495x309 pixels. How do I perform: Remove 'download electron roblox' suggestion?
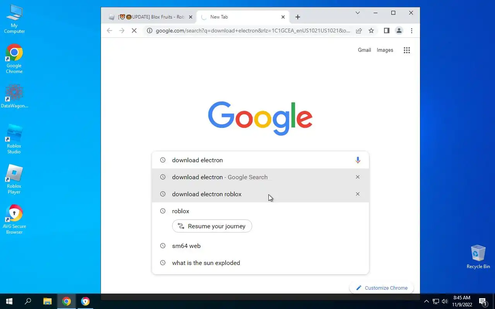(358, 194)
